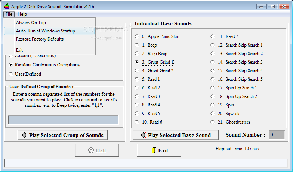Choose Restore Factory Defaults menu entry
Image resolution: width=293 pixels, height=172 pixels.
click(x=49, y=39)
